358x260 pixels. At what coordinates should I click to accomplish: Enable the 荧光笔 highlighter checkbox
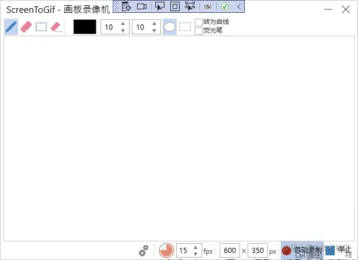click(x=199, y=31)
